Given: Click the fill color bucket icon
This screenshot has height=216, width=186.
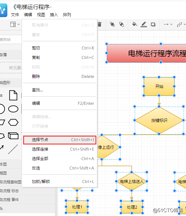Looking at the screenshot, I should pyautogui.click(x=134, y=24).
